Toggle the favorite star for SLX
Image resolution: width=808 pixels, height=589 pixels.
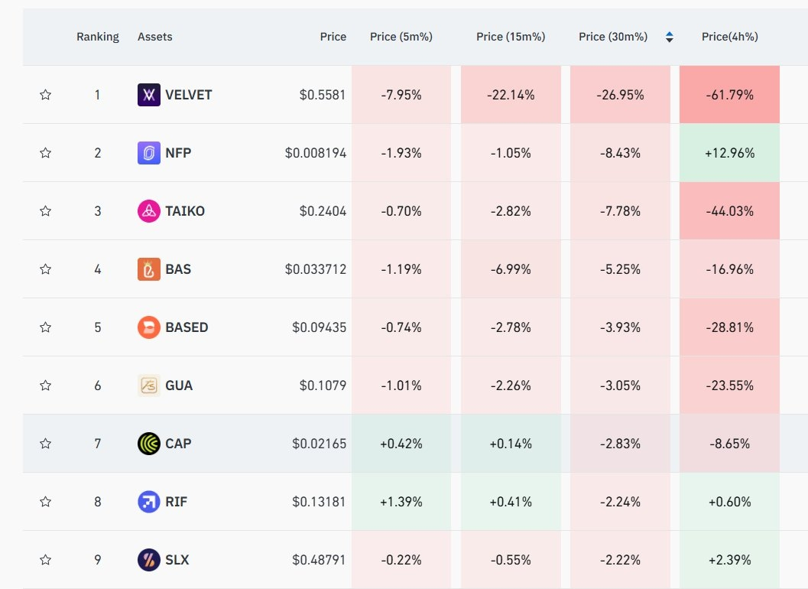click(x=45, y=560)
